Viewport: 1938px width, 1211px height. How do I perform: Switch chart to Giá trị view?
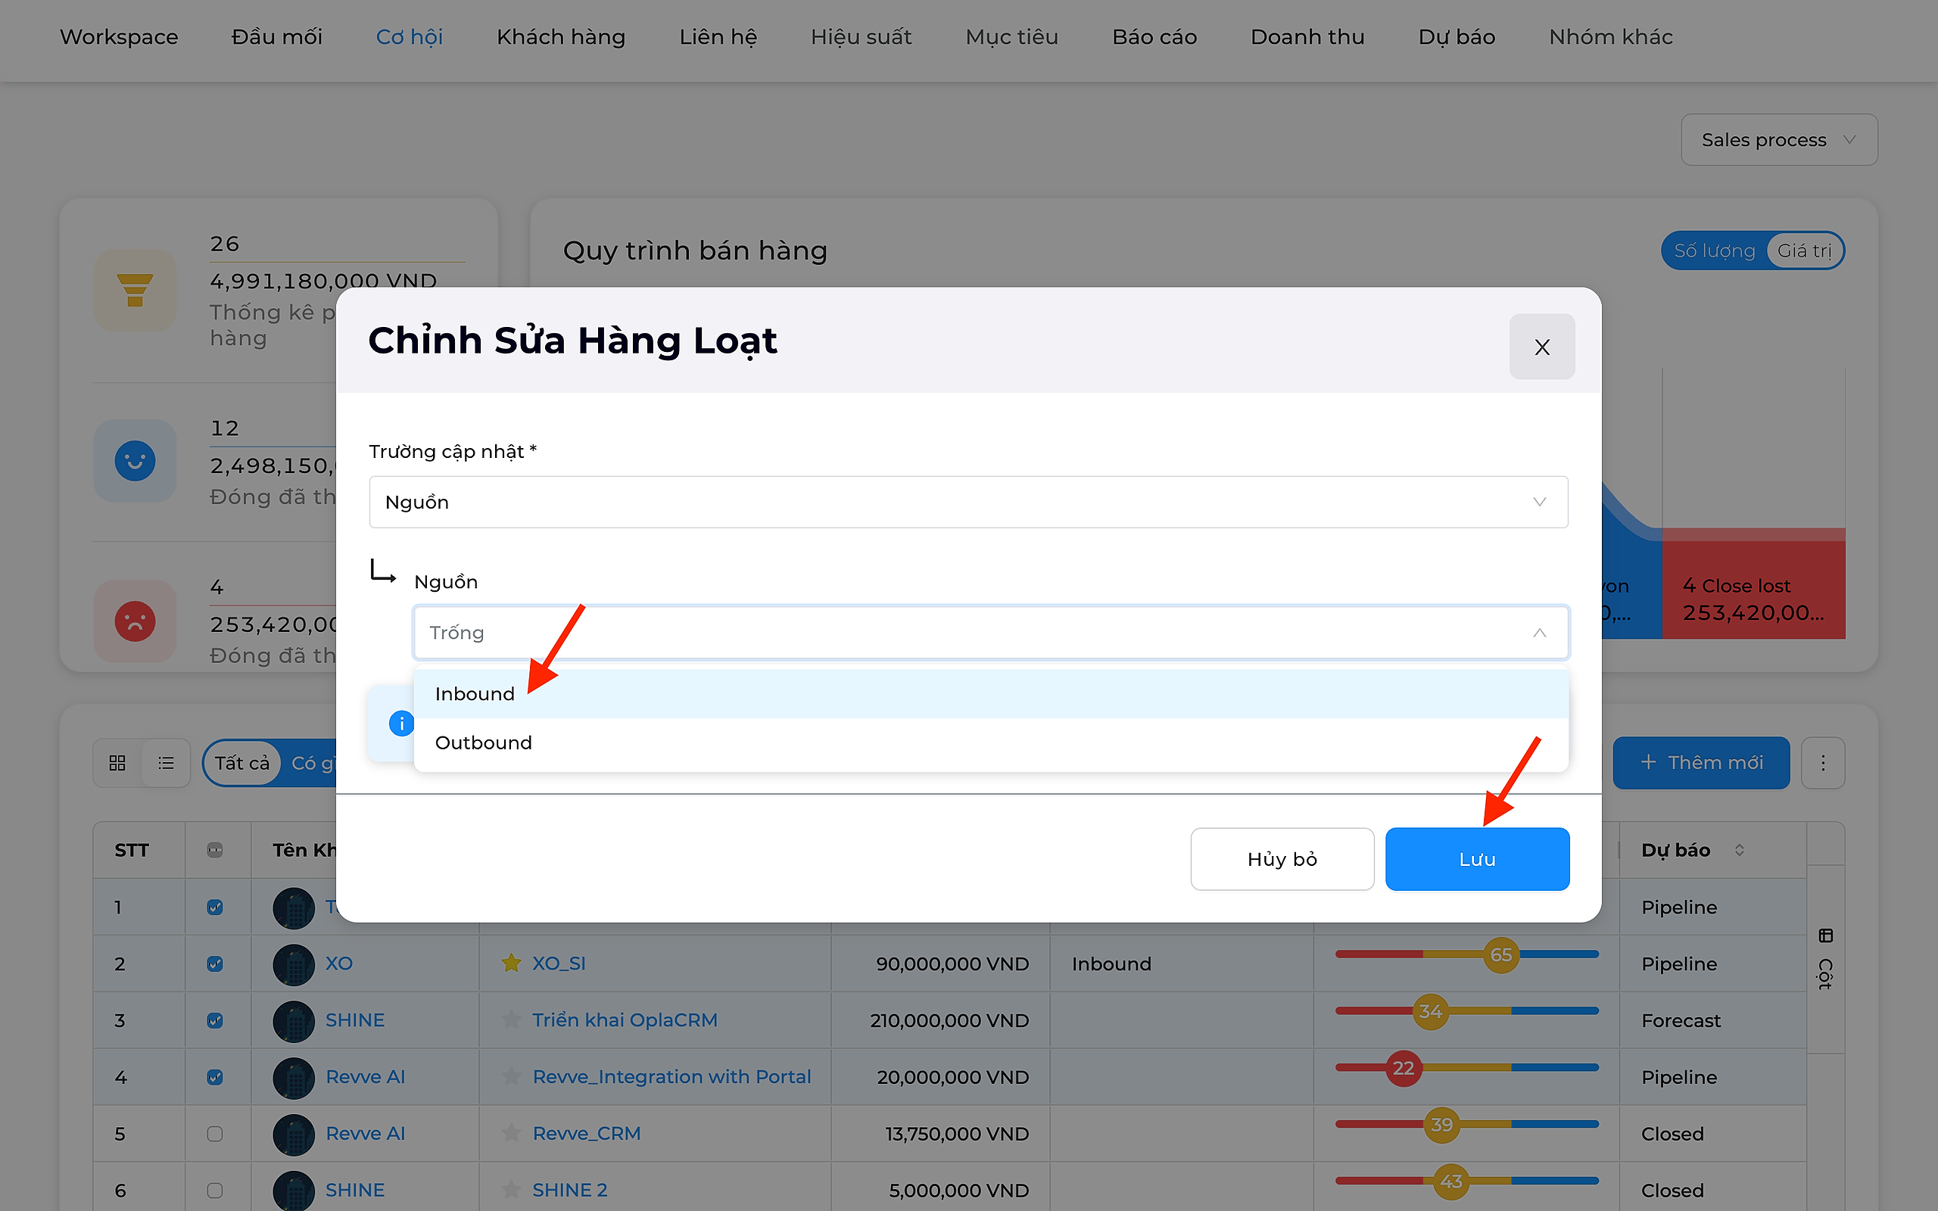point(1804,251)
